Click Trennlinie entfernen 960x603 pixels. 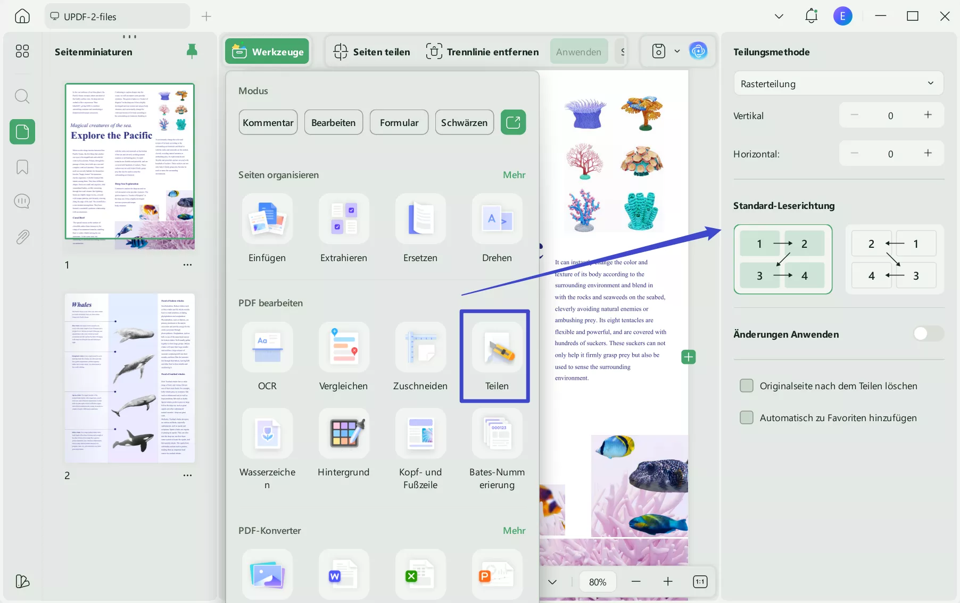tap(482, 51)
